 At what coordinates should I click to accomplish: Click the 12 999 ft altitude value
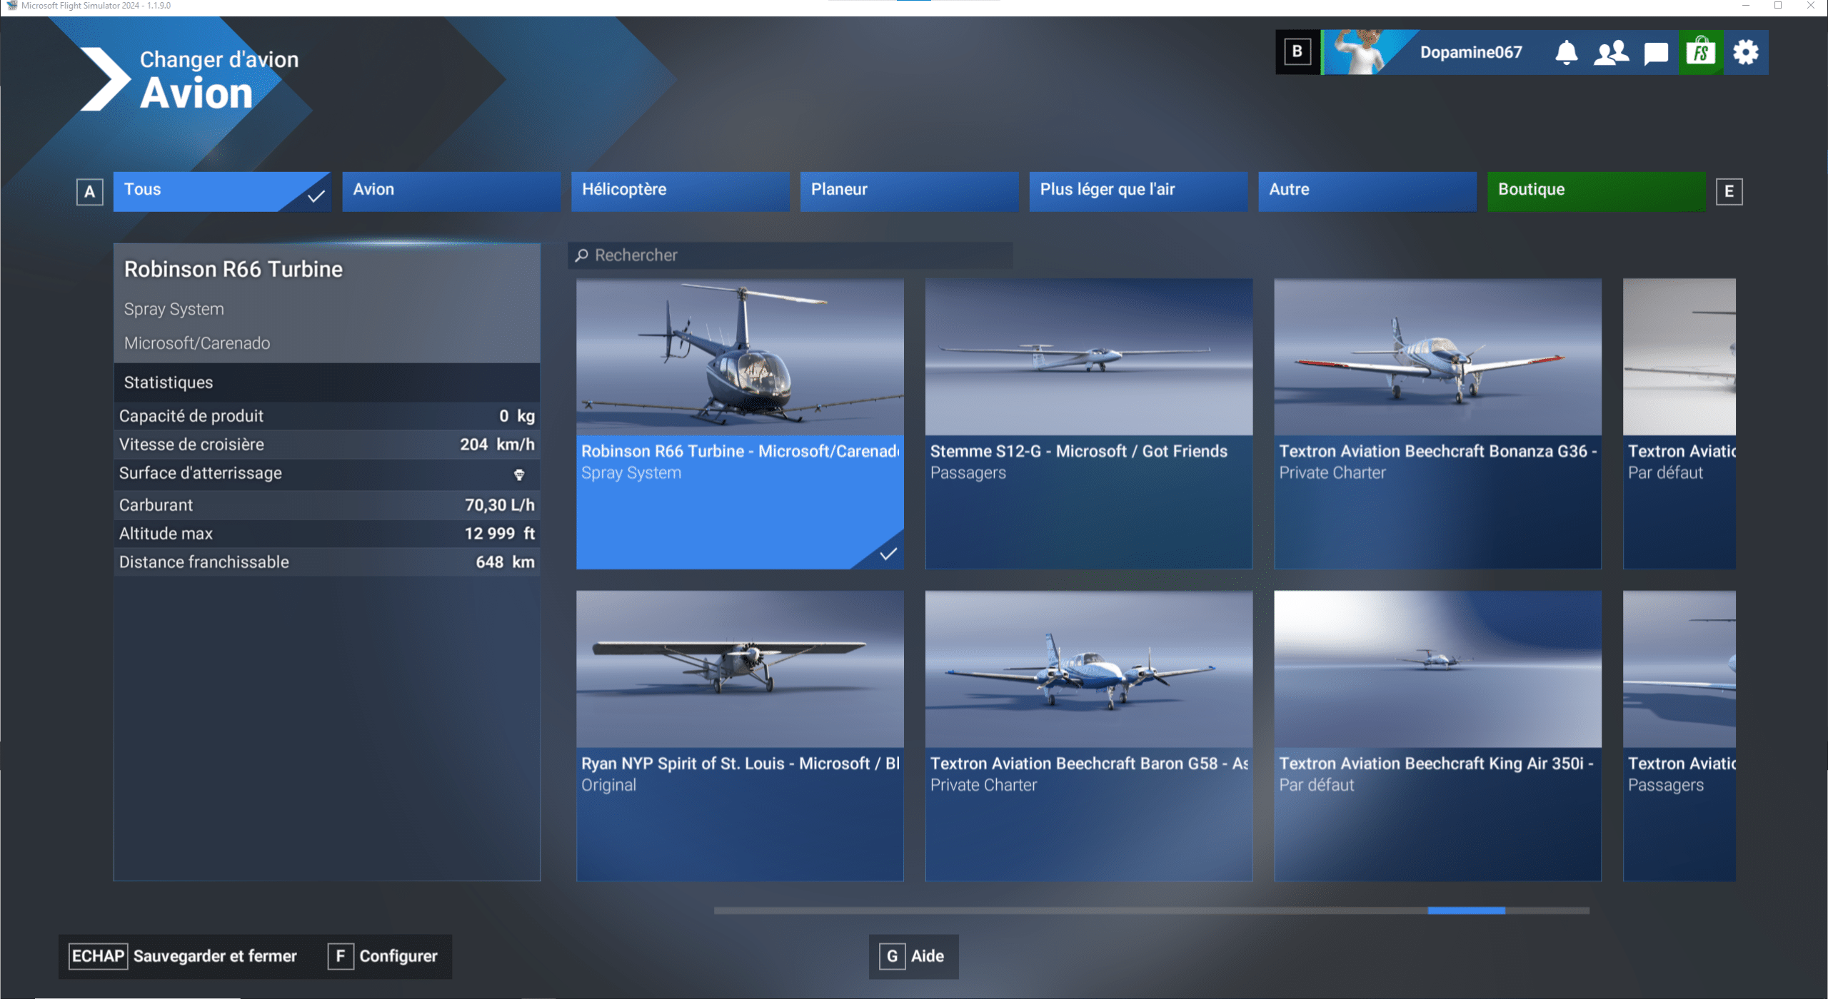(500, 534)
